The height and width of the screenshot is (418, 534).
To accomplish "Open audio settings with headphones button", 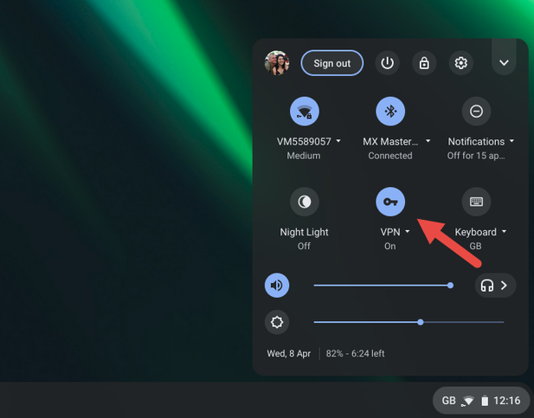I will (x=496, y=285).
